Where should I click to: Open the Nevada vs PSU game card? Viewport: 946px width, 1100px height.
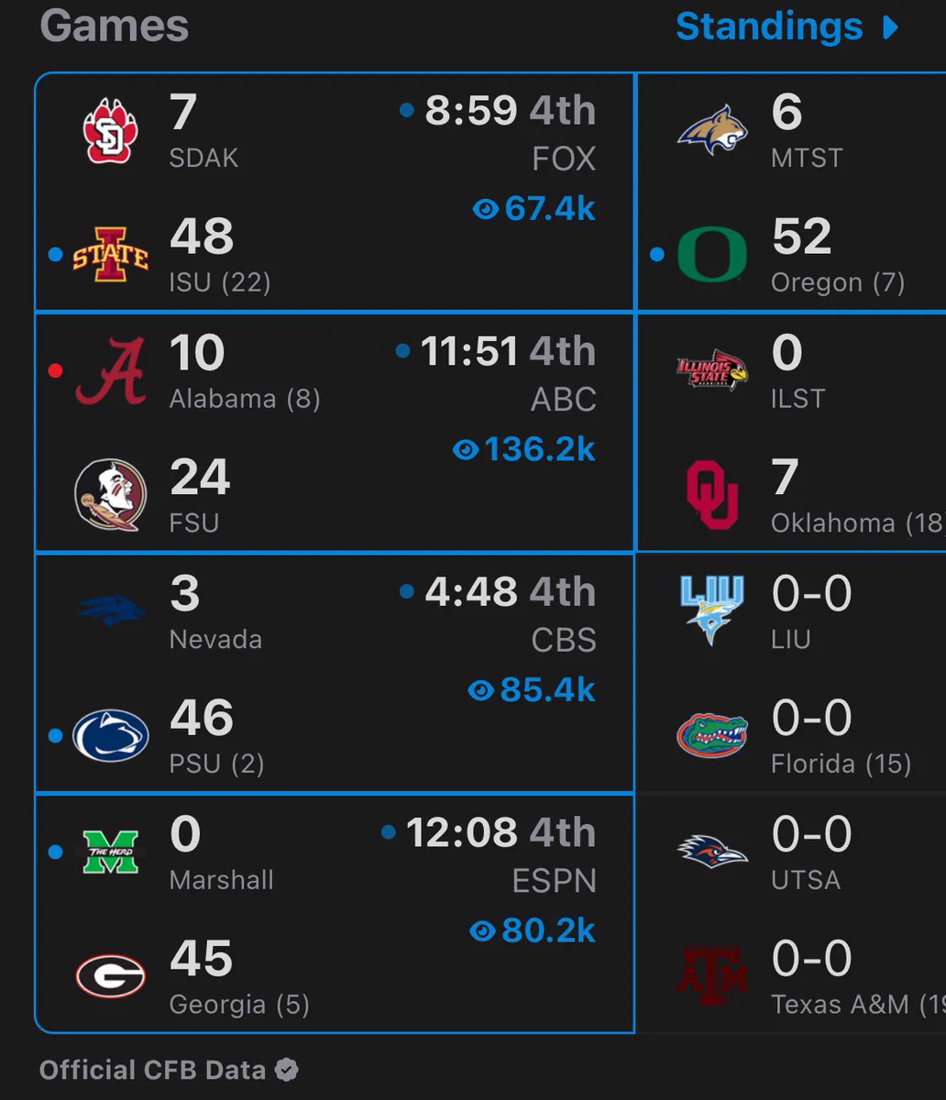click(335, 674)
